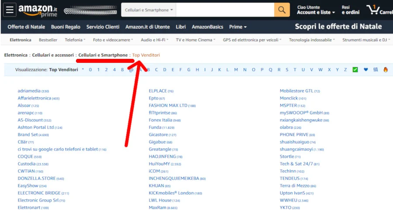This screenshot has width=393, height=216.
Task: Click the flame icon filter
Action: 386,69
